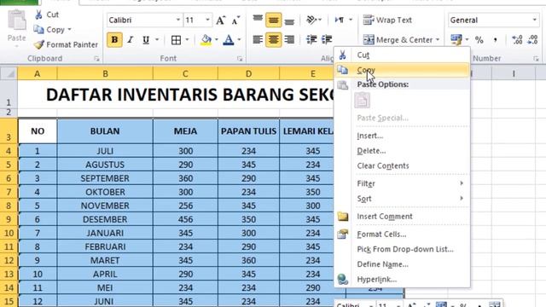Open the Calibri font name dropdown

click(178, 20)
